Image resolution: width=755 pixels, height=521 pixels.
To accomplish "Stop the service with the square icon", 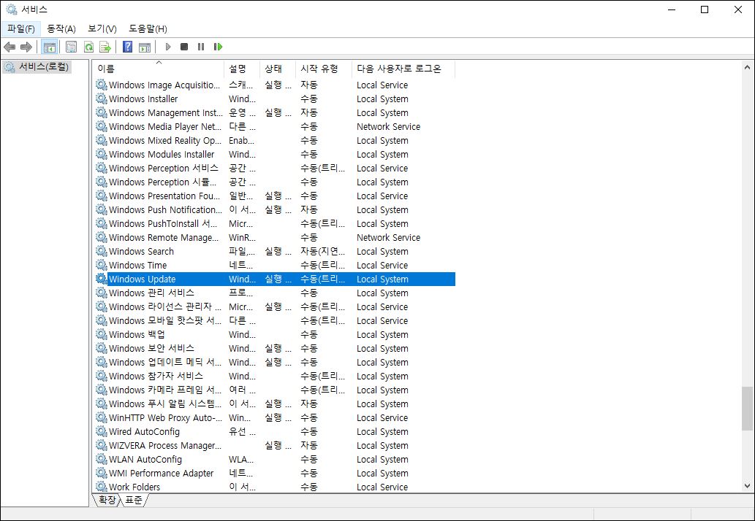I will [184, 47].
